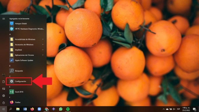Click muted volume tray icon
The width and height of the screenshot is (199, 112).
pos(174,109)
